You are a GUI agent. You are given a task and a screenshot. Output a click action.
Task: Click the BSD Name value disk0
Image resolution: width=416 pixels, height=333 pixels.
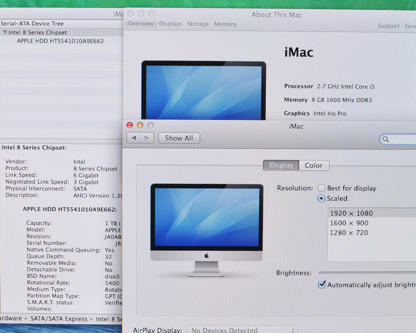[x=112, y=276]
